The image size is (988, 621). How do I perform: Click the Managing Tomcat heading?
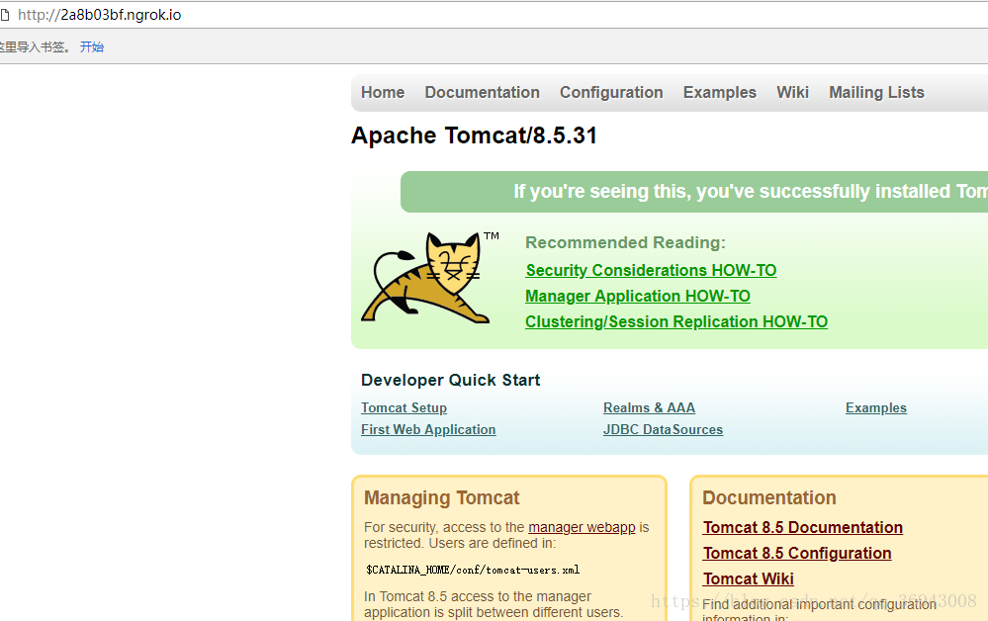pos(442,498)
